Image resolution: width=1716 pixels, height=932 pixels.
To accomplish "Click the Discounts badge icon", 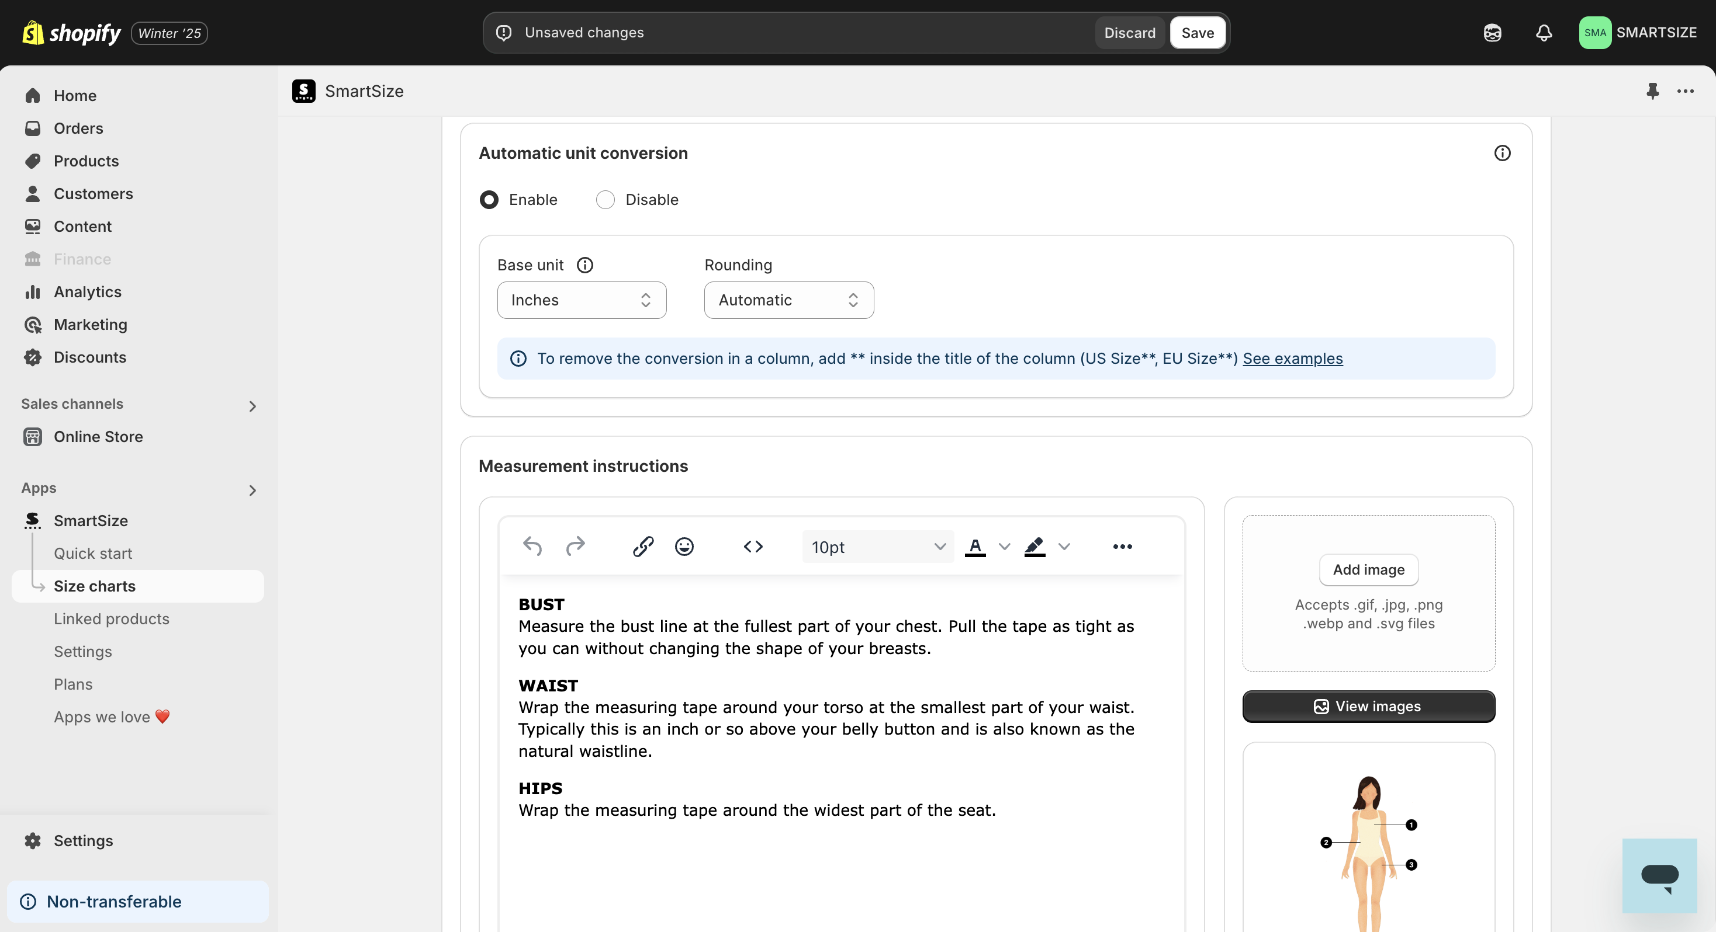I will [x=33, y=357].
